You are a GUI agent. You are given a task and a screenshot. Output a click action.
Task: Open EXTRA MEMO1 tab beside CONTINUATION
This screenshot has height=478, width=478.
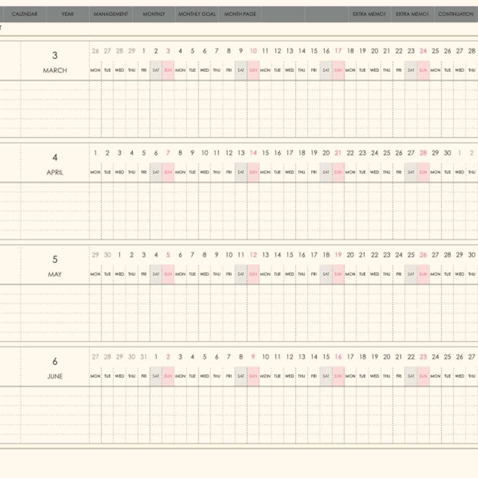click(x=413, y=14)
